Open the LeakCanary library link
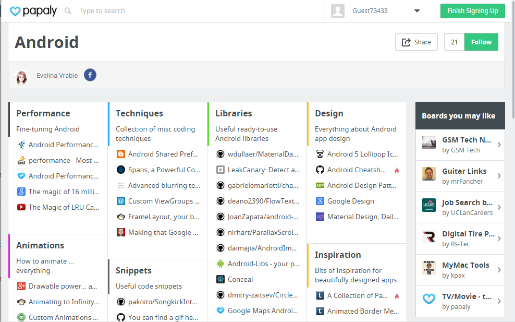This screenshot has width=515, height=322. click(x=263, y=170)
